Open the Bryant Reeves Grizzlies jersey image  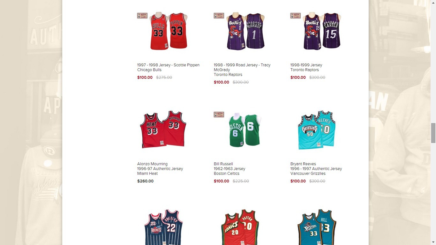(x=317, y=130)
